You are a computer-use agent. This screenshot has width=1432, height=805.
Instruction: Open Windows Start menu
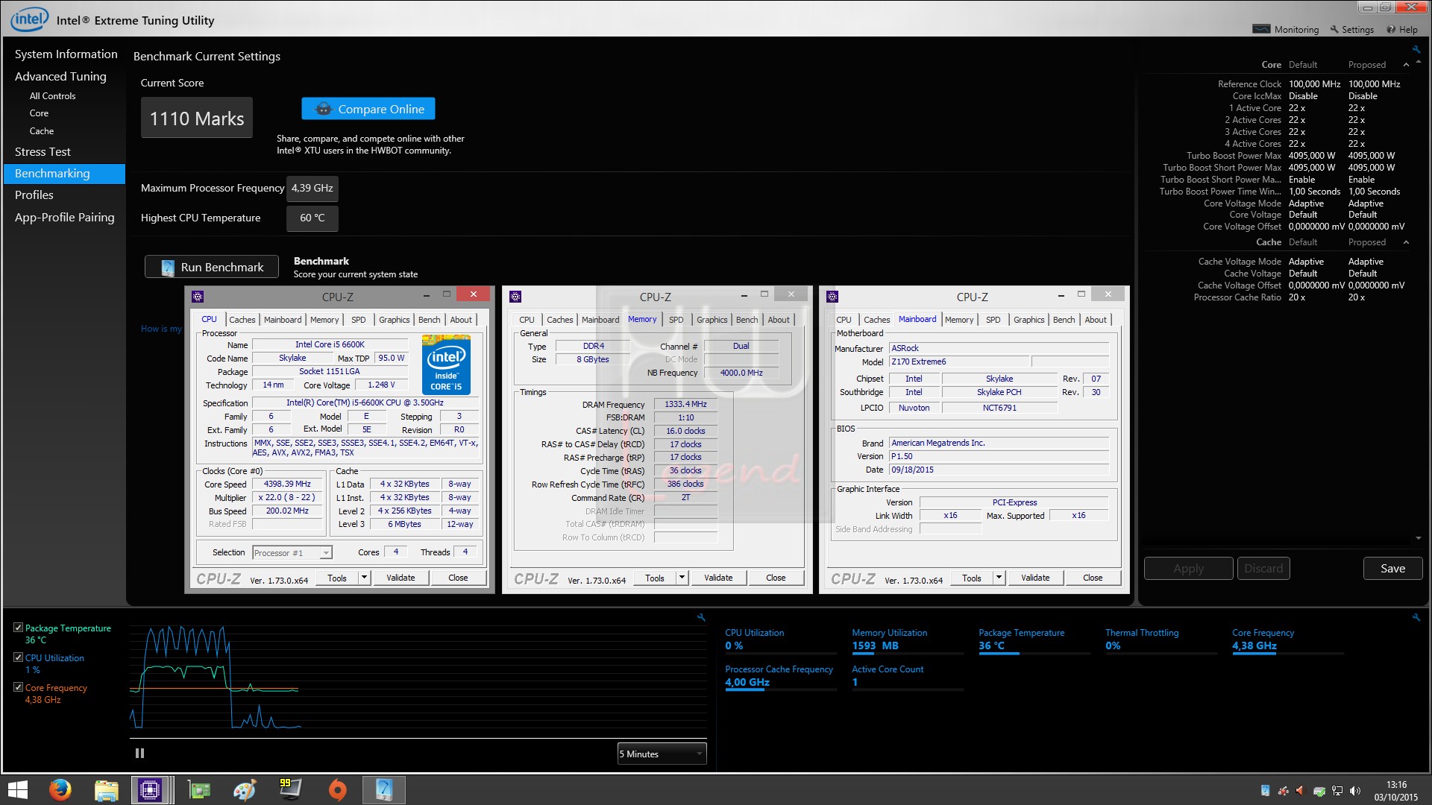17,790
